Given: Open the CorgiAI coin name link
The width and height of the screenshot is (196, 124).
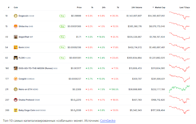Looking at the screenshot, I should tap(27, 79).
